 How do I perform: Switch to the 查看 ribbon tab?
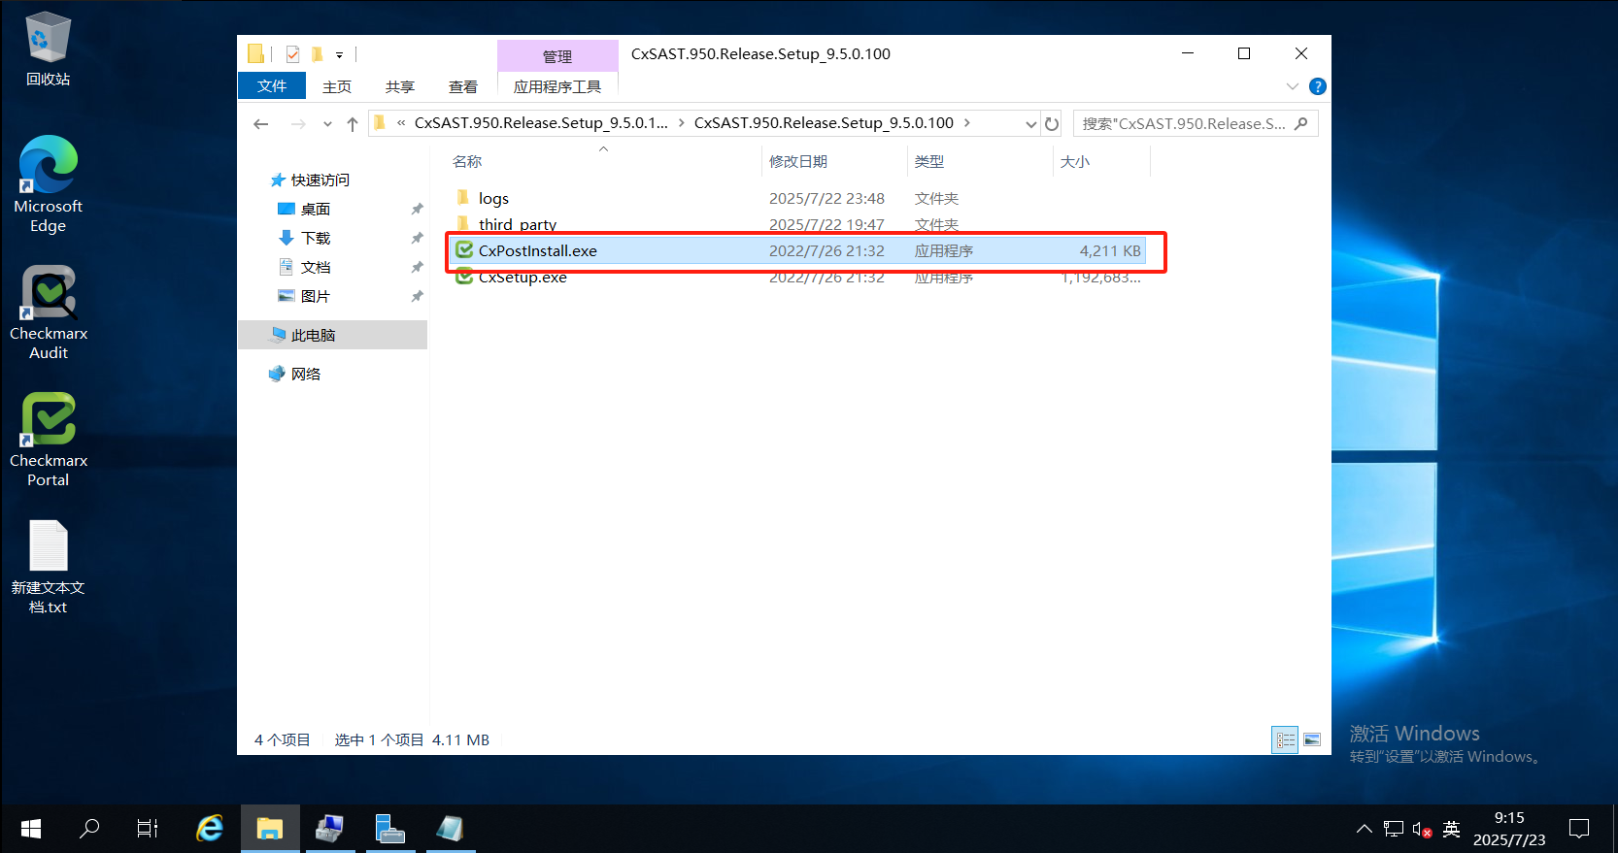tap(463, 86)
